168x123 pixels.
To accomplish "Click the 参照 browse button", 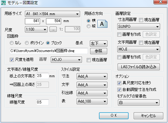I will [x=99, y=51].
